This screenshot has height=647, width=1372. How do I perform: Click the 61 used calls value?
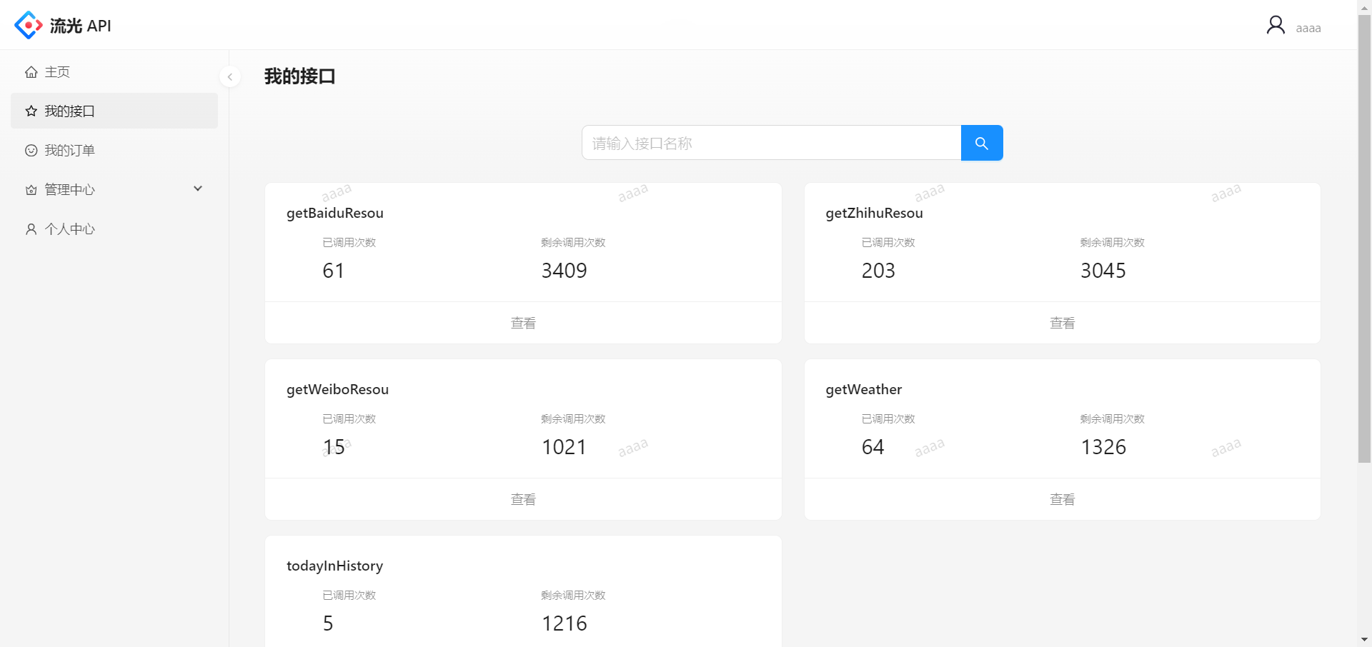click(x=333, y=271)
